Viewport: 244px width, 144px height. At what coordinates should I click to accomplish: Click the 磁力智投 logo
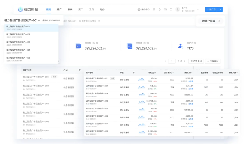(x=29, y=9)
